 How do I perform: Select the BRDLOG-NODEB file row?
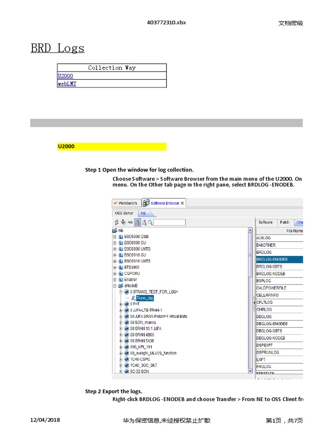pos(280,274)
